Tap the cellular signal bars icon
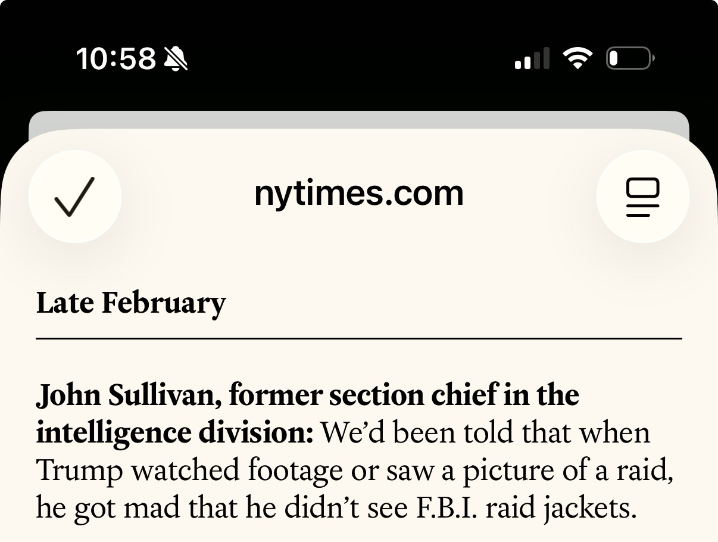This screenshot has height=542, width=718. (x=531, y=59)
